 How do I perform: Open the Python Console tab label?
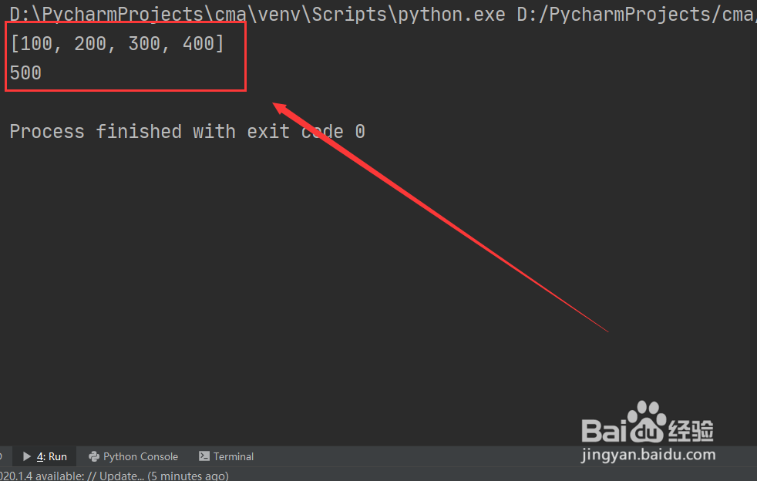pos(140,456)
